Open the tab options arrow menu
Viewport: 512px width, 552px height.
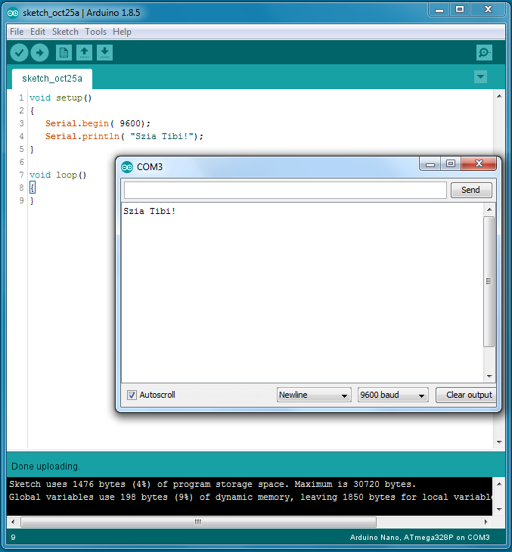481,76
